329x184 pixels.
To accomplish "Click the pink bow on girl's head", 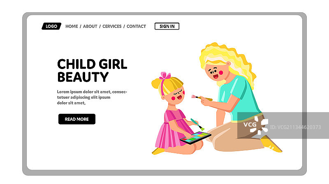I will [x=166, y=76].
